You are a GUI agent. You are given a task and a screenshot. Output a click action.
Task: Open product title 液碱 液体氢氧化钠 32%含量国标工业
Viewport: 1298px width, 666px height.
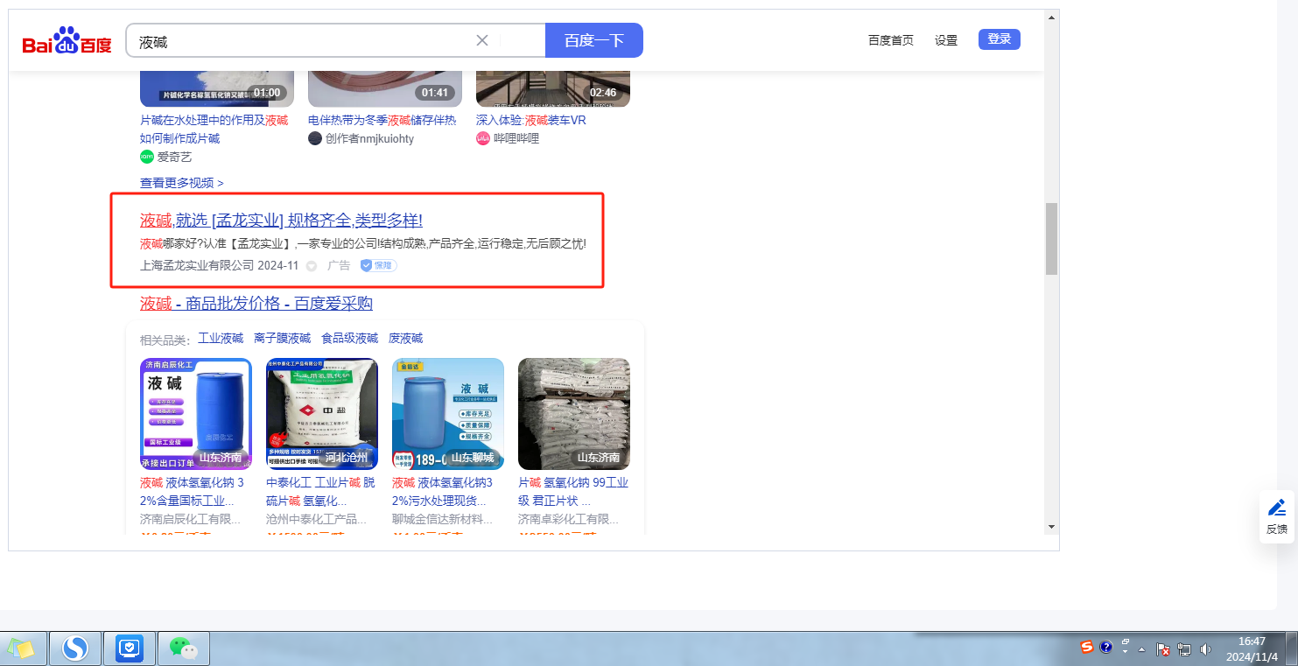point(192,492)
